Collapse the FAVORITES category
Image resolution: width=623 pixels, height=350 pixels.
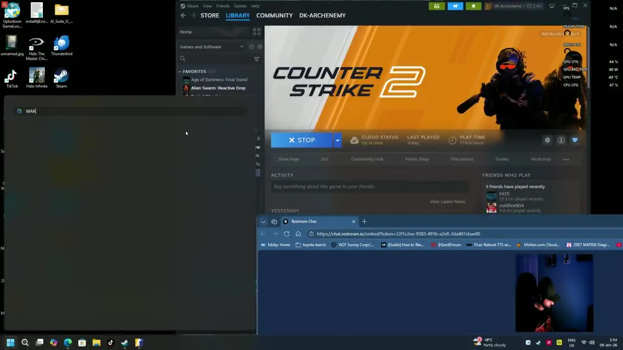tap(180, 71)
